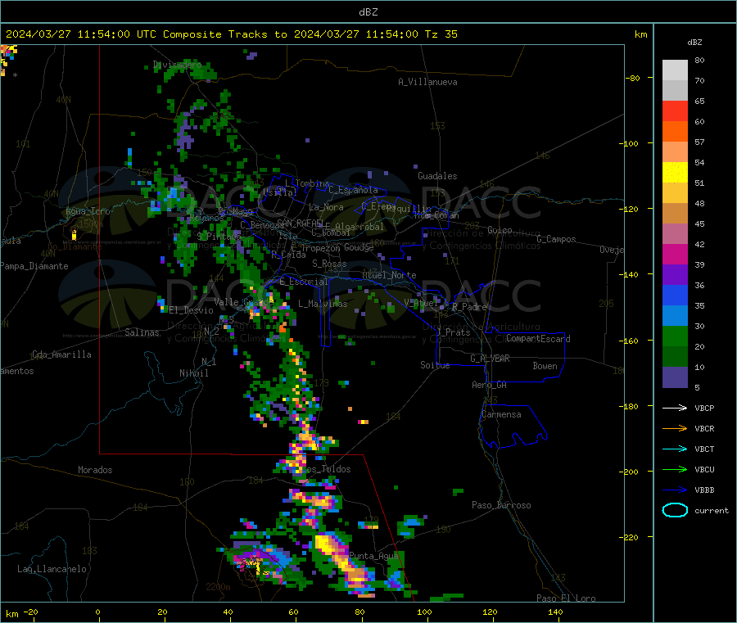Click the Cda_Amarilla map label

click(x=61, y=354)
